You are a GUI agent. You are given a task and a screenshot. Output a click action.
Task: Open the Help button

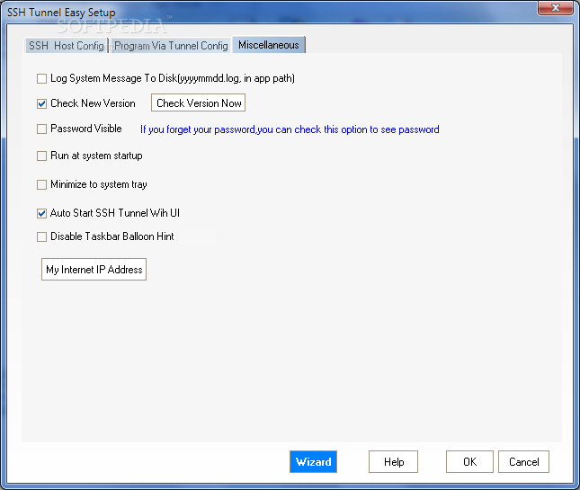(x=394, y=461)
